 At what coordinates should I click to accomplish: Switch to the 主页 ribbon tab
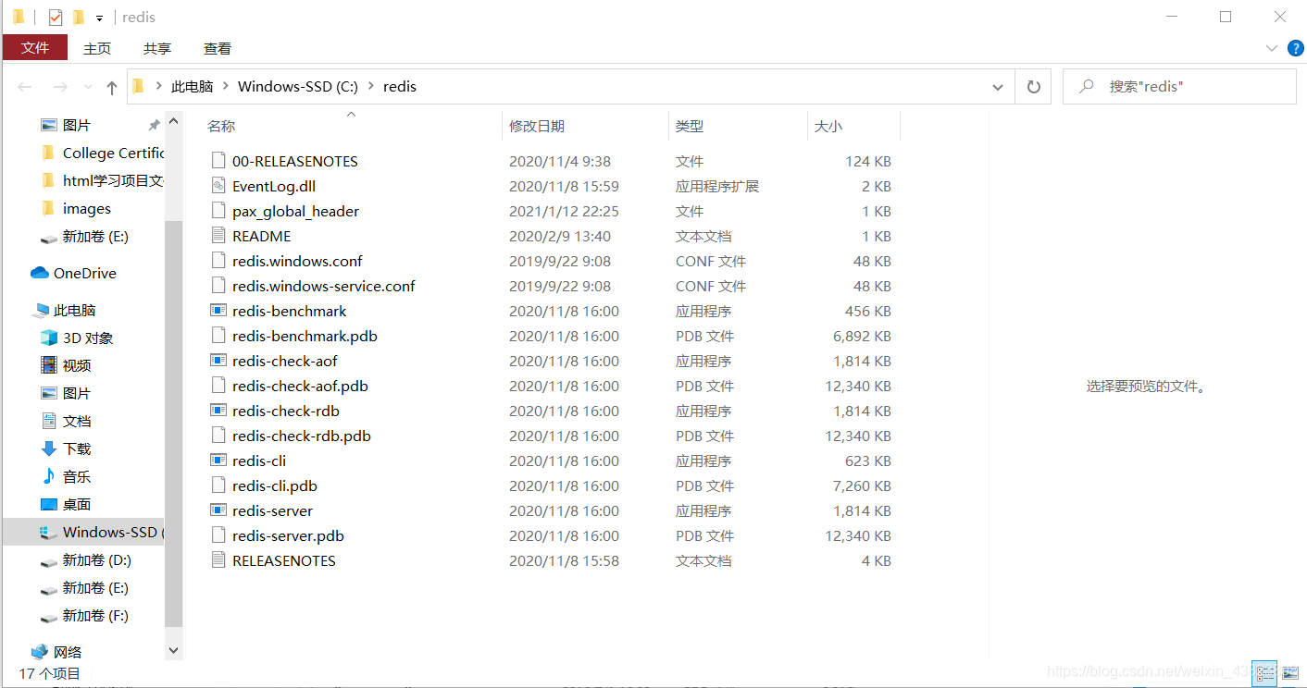97,48
